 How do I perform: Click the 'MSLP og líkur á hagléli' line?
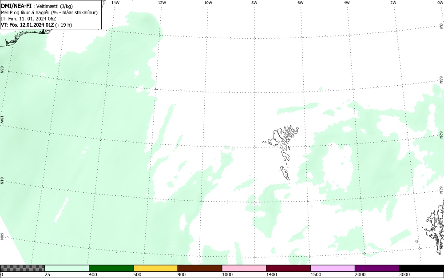pos(49,12)
